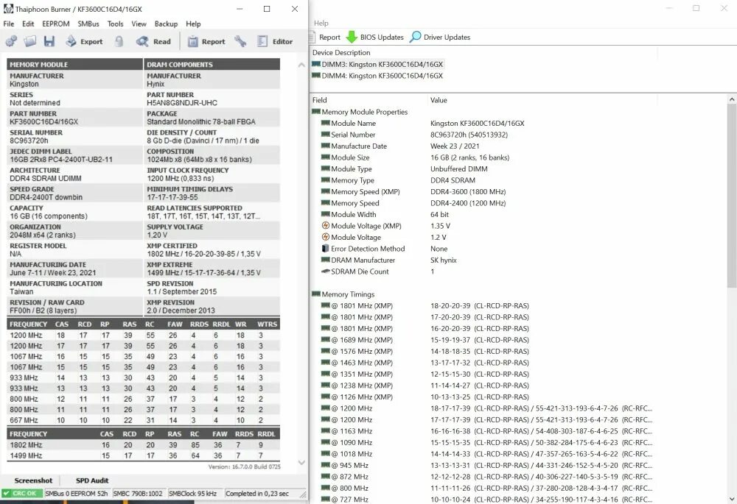Viewport: 737px width, 504px height.
Task: Click XMP Certified value 1802 MHz / 16-20-20-39-85
Action: [203, 254]
